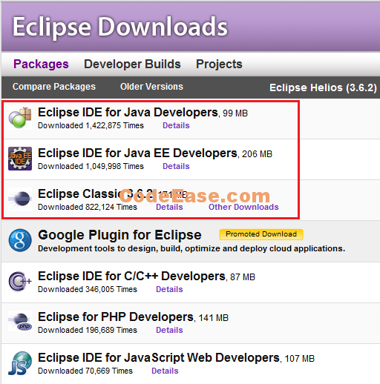Screen dimensions: 380x384
Task: Click the Google Plugin blue g icon
Action: [20, 240]
